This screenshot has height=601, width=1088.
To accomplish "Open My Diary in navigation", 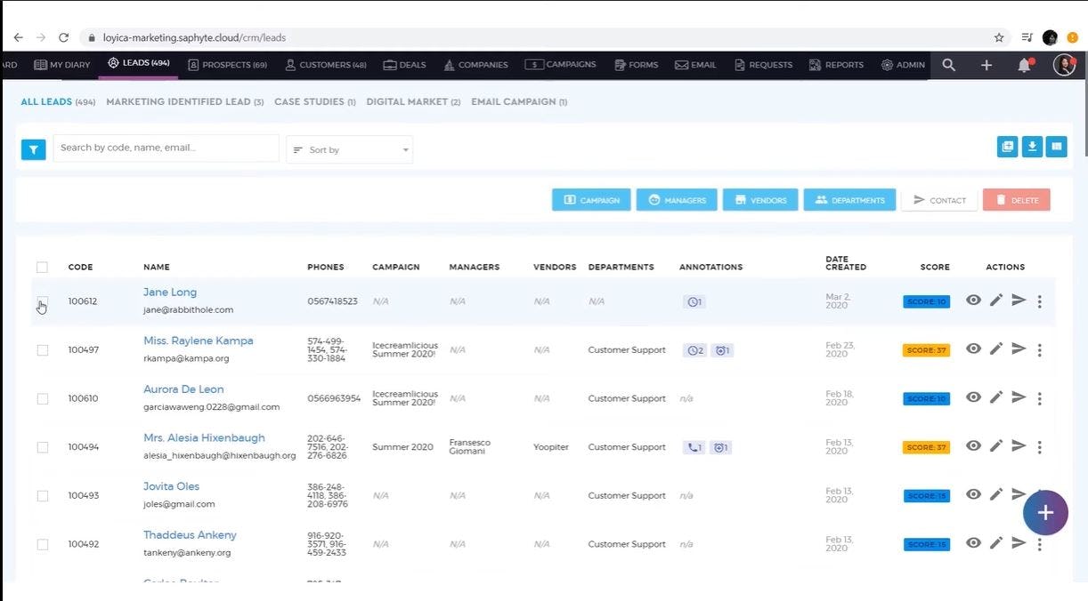I will coord(62,65).
